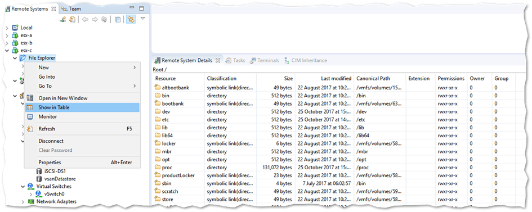Select the sbin resource row name
Image resolution: width=532 pixels, height=212 pixels.
(167, 183)
